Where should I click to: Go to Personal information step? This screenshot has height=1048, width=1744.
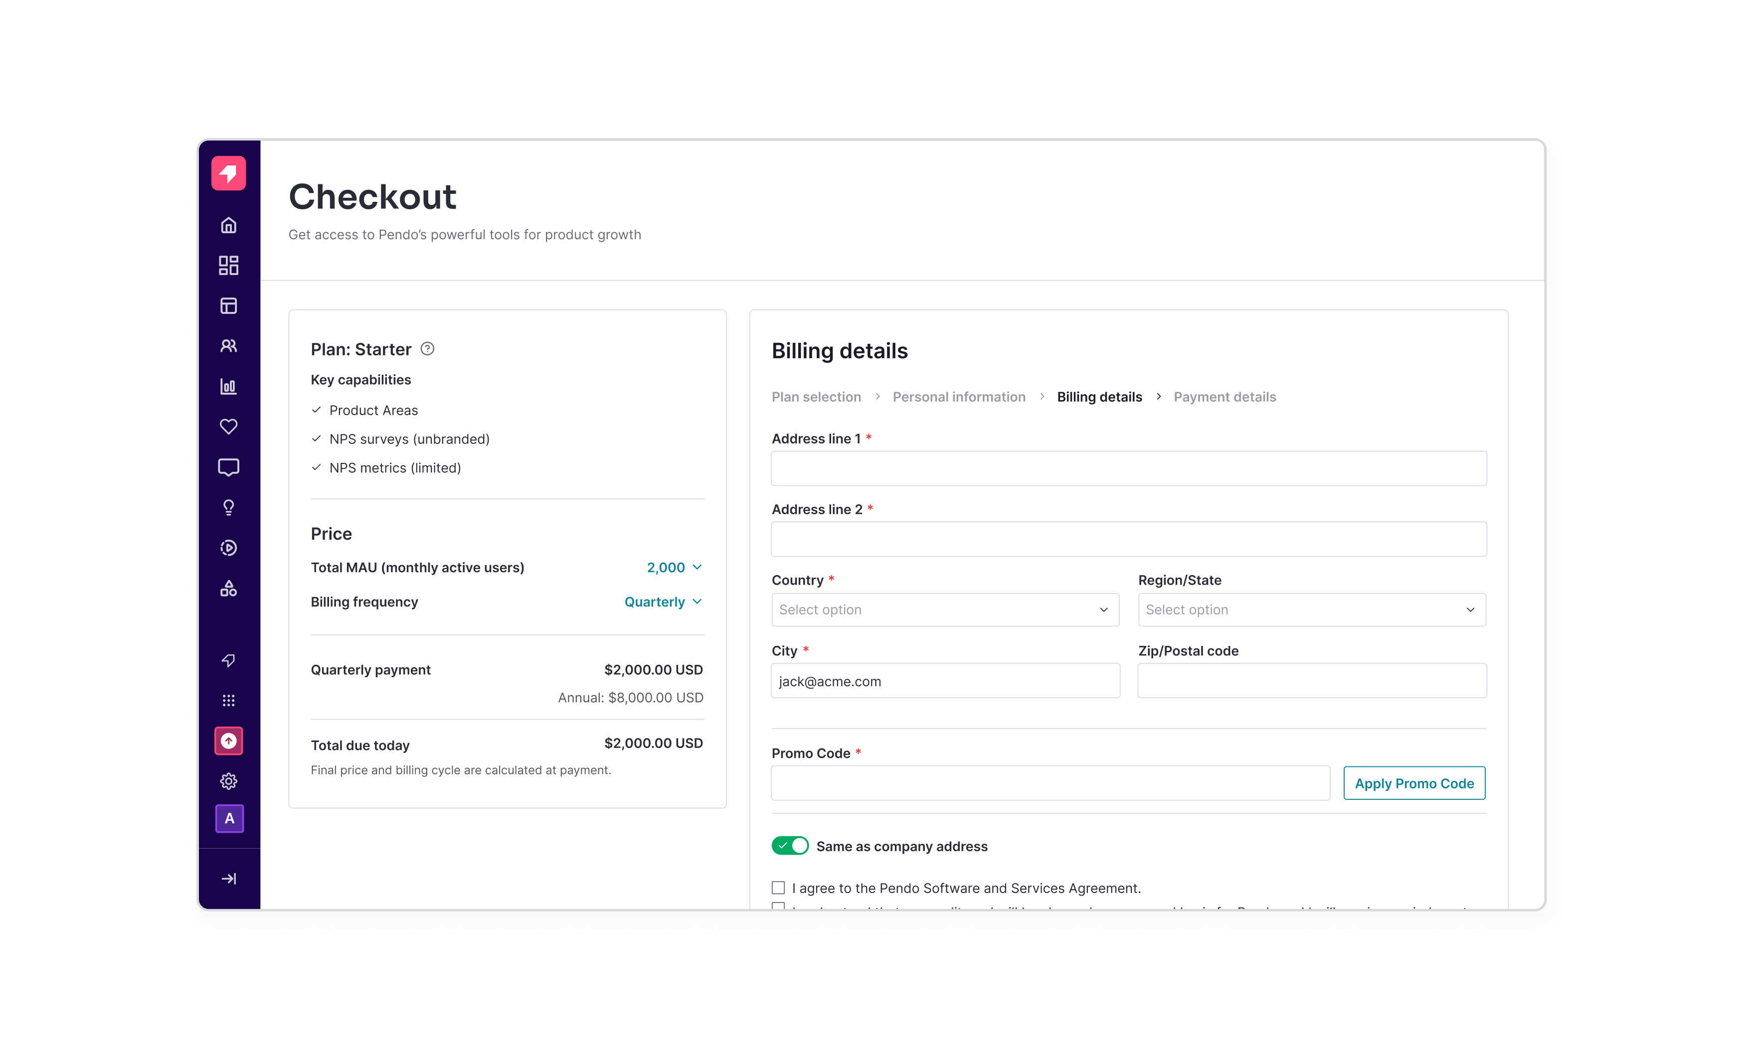click(x=959, y=397)
